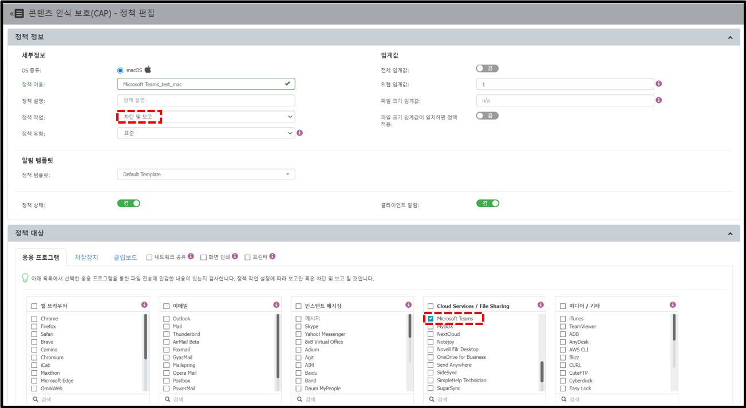Select the macOS radio button
This screenshot has width=746, height=408.
point(120,70)
